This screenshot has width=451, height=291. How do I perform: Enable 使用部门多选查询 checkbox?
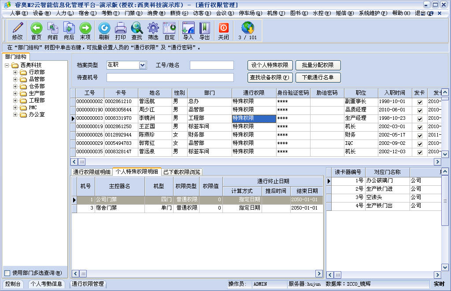(7, 273)
